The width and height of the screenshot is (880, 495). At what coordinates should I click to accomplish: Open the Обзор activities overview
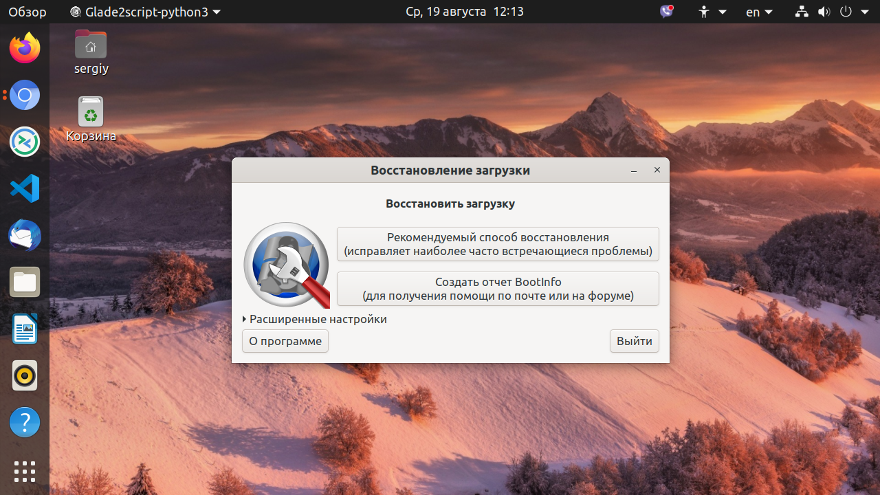coord(27,12)
